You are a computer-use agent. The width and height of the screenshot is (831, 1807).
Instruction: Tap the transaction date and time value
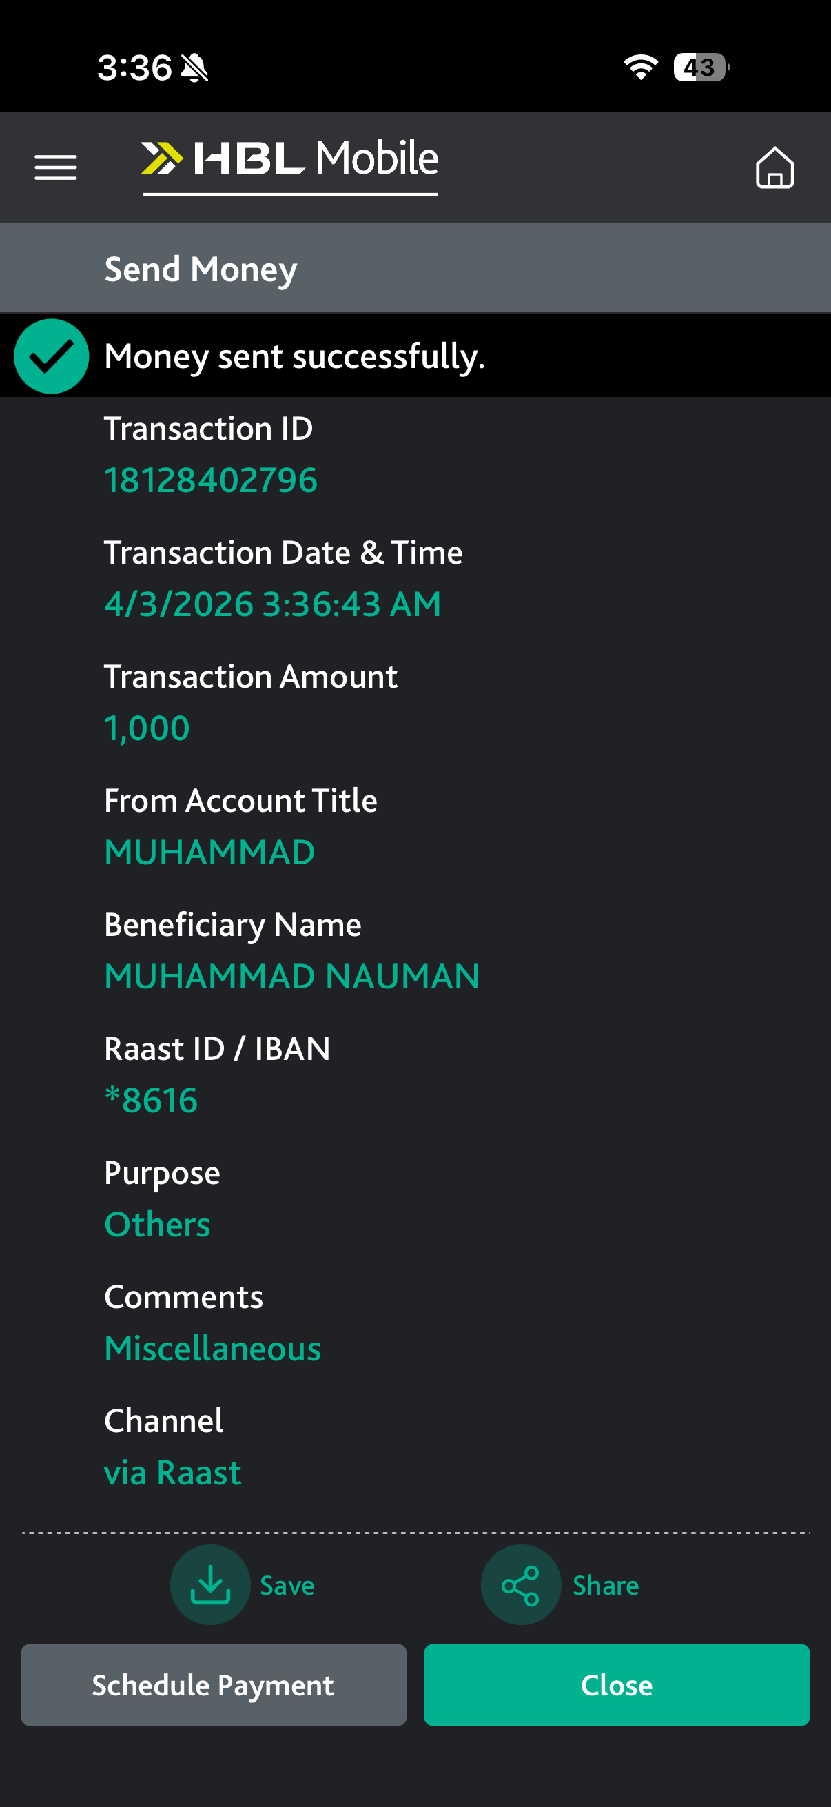point(272,604)
